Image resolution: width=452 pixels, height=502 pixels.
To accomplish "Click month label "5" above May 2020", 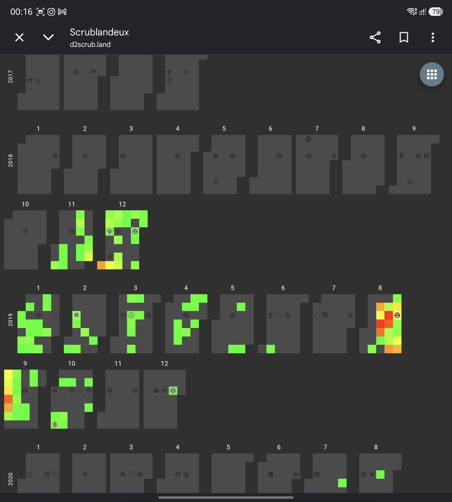I will click(228, 447).
